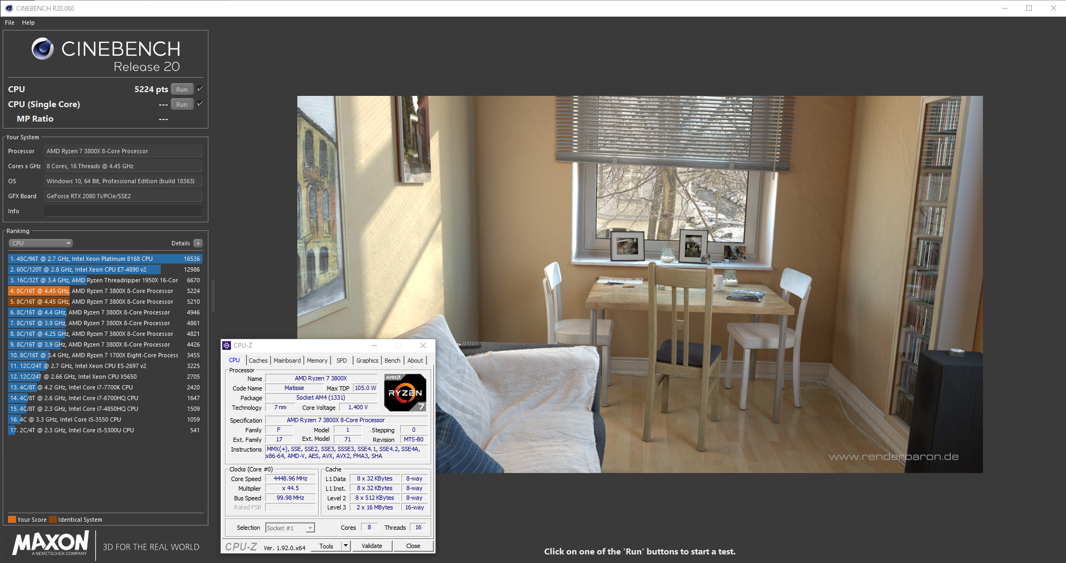
Task: Run the CPU (Single Core) test
Action: pos(182,104)
